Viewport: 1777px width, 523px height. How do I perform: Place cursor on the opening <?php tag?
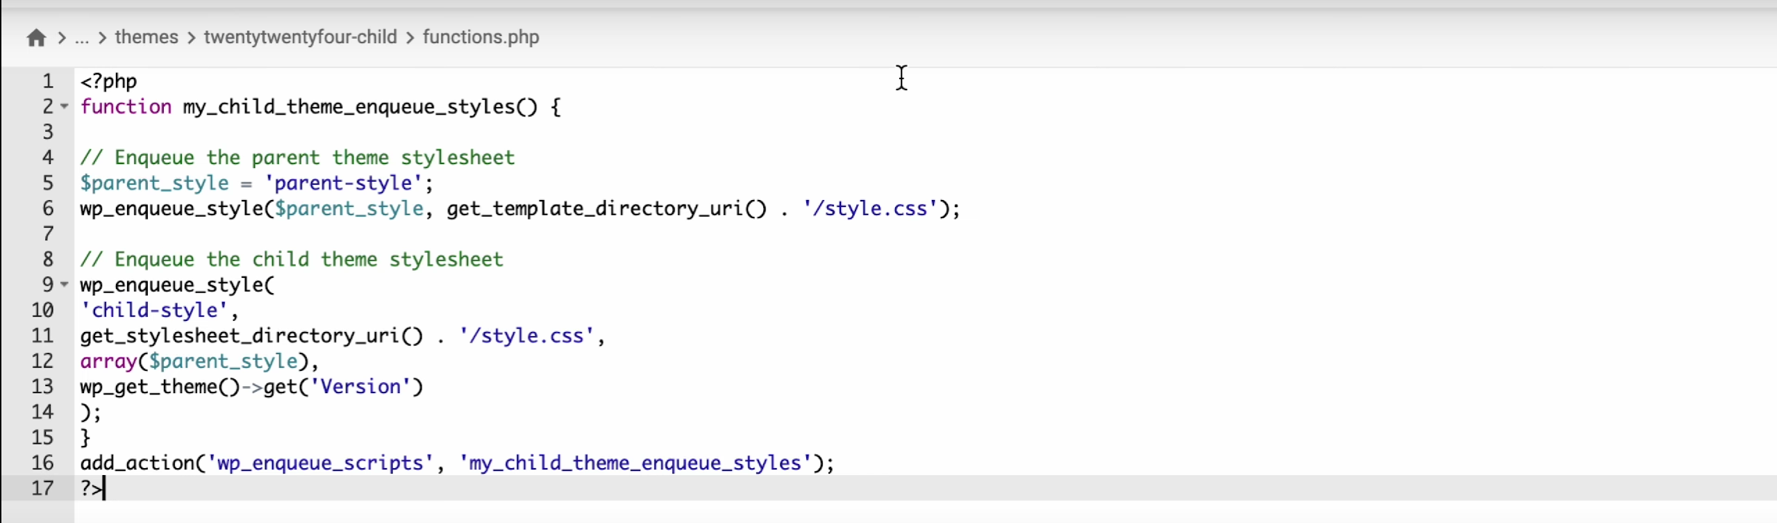pos(108,81)
